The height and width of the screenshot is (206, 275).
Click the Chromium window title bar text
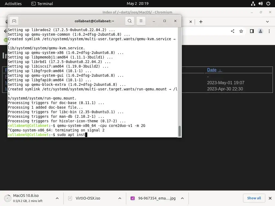(x=137, y=12)
